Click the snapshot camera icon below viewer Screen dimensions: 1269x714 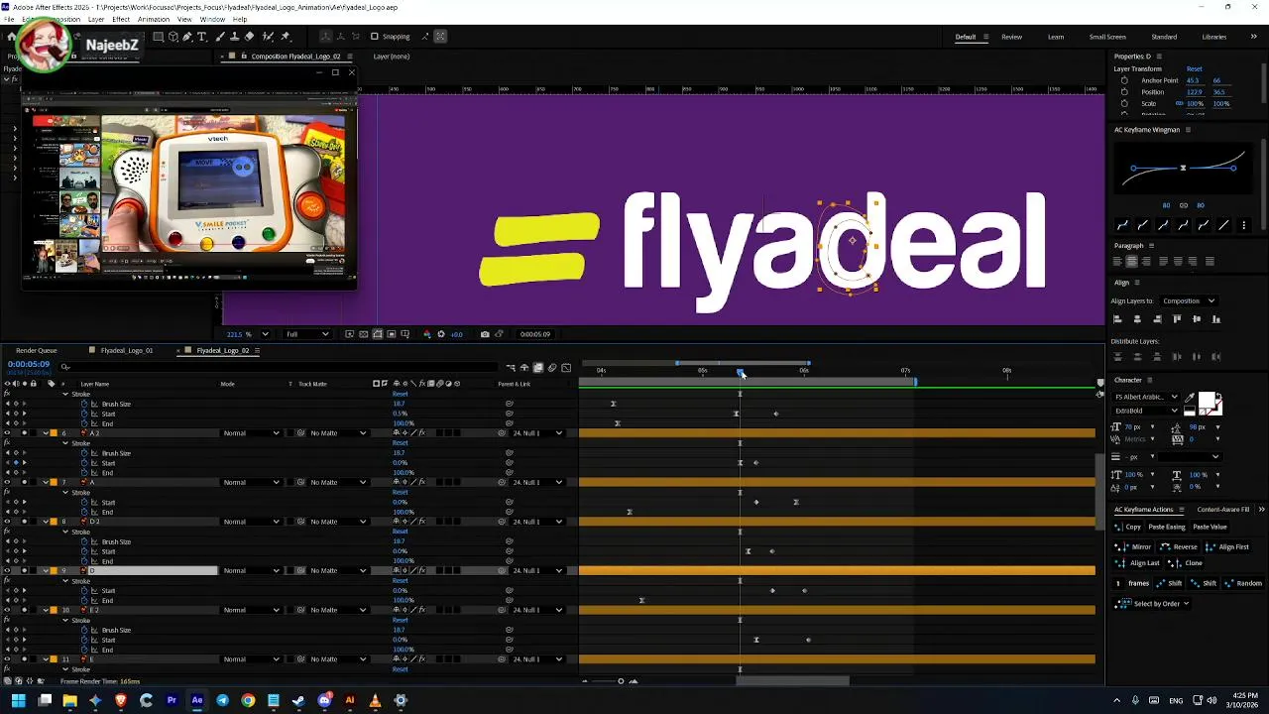click(485, 334)
